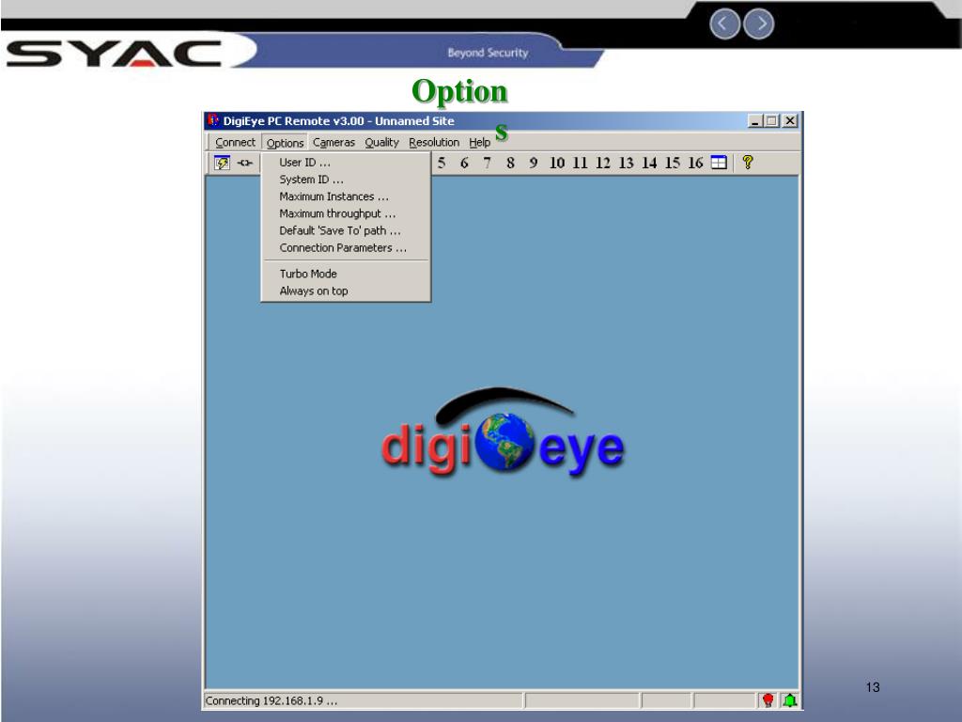Image resolution: width=962 pixels, height=722 pixels.
Task: Click the red alarm status icon
Action: (768, 699)
